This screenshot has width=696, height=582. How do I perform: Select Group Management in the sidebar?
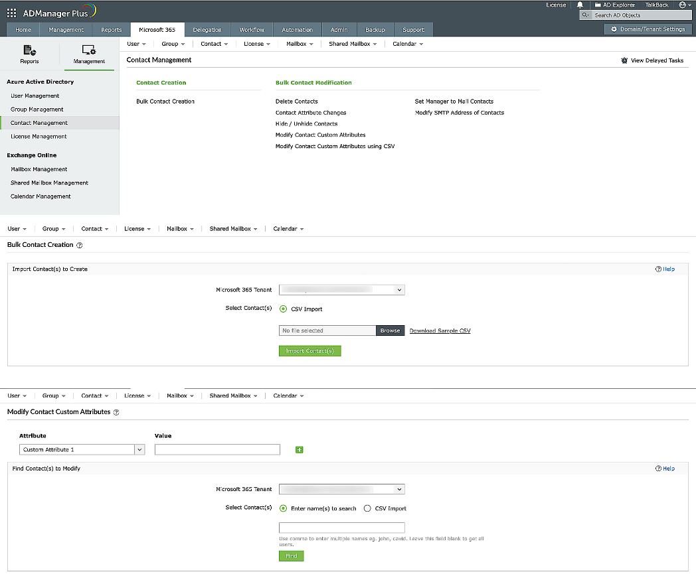37,109
